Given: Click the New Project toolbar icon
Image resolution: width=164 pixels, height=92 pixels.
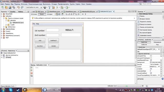Looking at the screenshot, I should coord(6,7).
